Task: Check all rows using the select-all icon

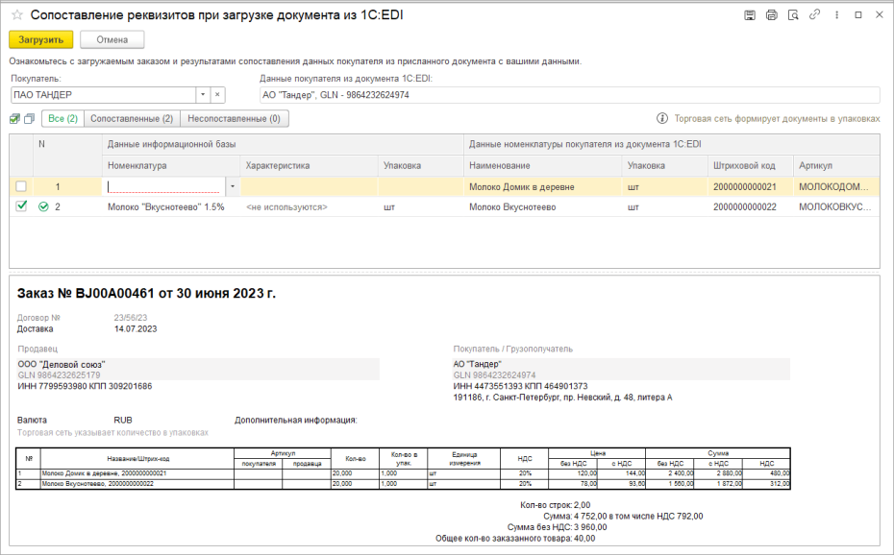Action: point(14,118)
